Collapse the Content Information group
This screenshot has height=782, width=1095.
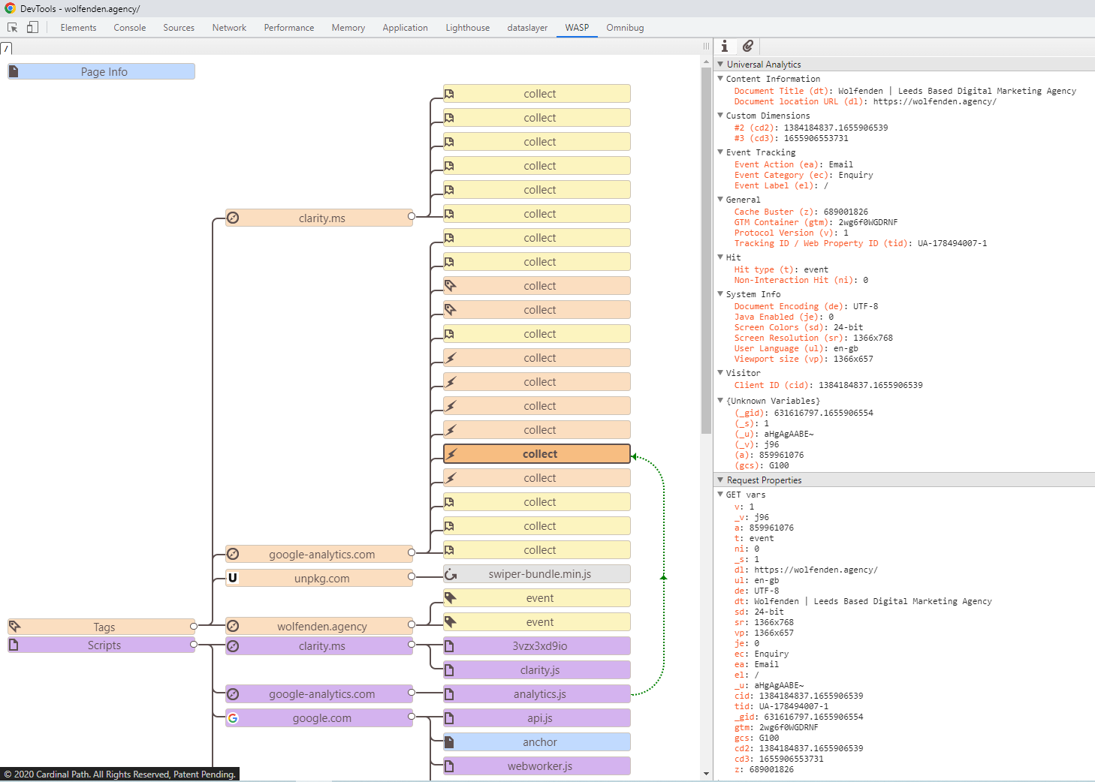pos(720,78)
